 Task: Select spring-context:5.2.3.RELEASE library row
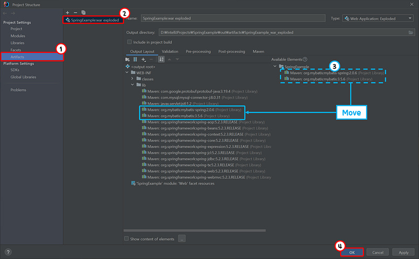(x=206, y=134)
